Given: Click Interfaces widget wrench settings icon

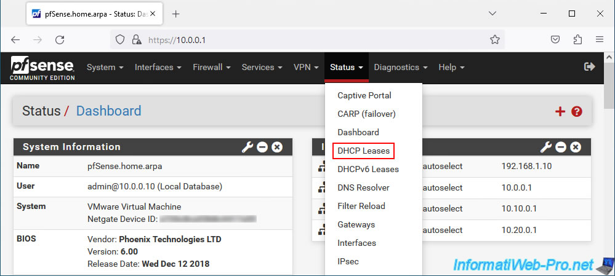Looking at the screenshot, I should [x=545, y=147].
